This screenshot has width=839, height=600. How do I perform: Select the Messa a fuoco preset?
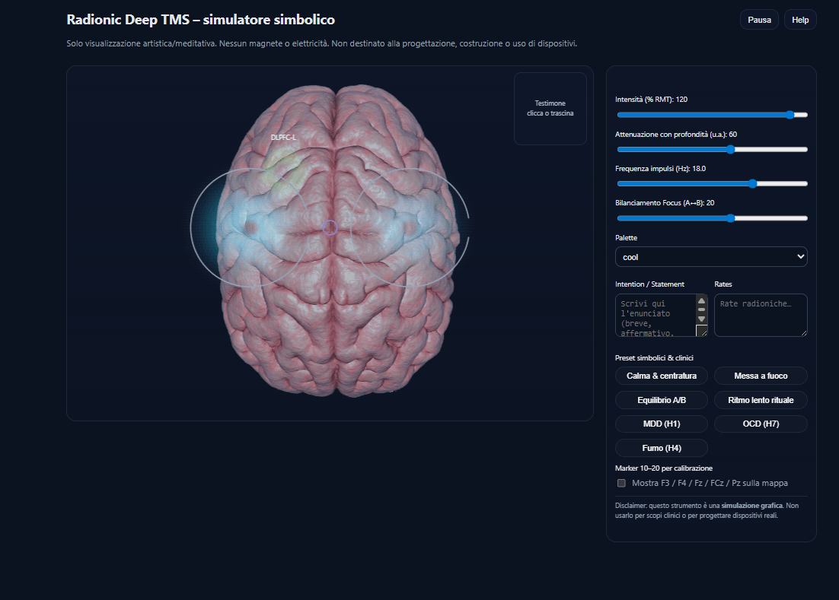coord(760,376)
